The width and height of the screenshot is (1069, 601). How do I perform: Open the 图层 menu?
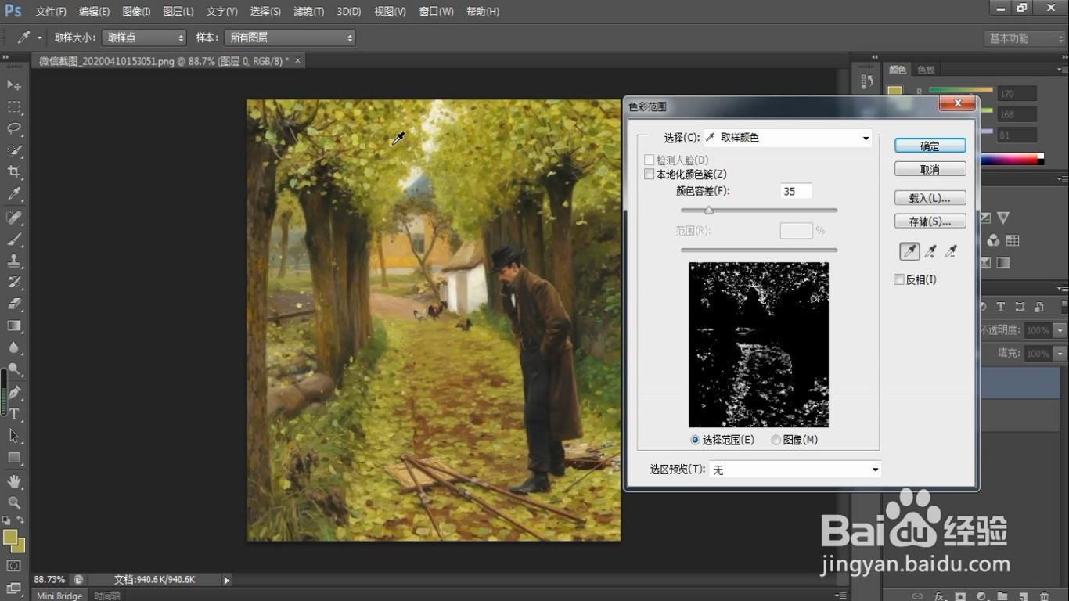(x=178, y=12)
